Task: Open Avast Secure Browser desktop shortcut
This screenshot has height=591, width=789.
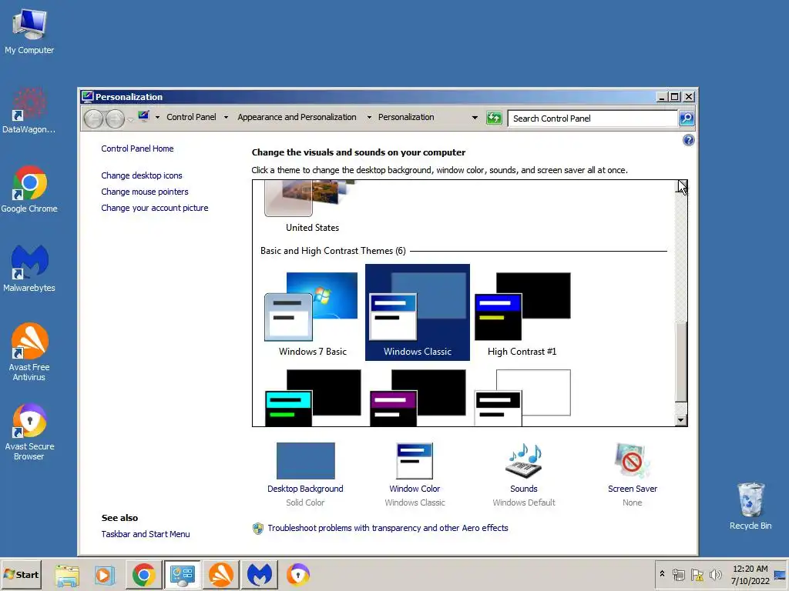Action: tap(29, 432)
